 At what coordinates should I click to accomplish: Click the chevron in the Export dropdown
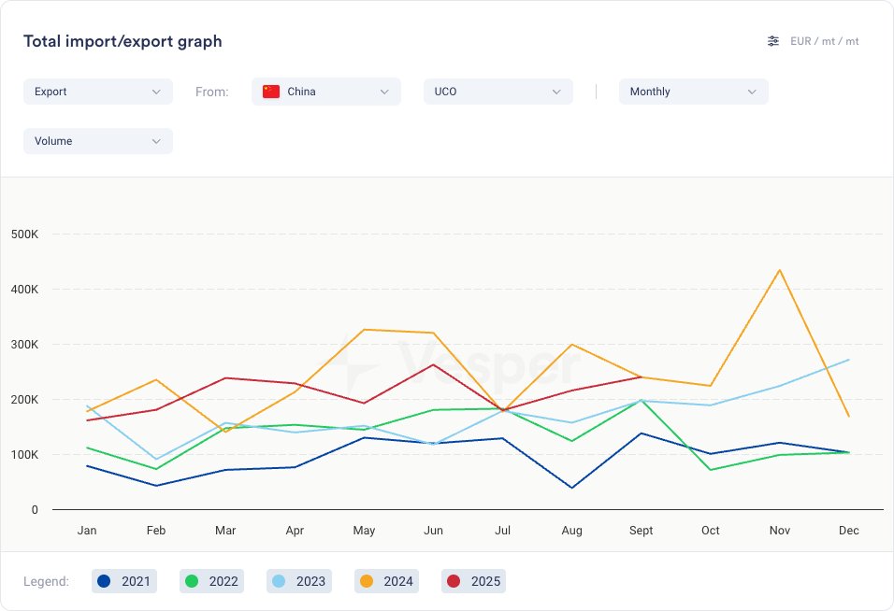tap(156, 92)
